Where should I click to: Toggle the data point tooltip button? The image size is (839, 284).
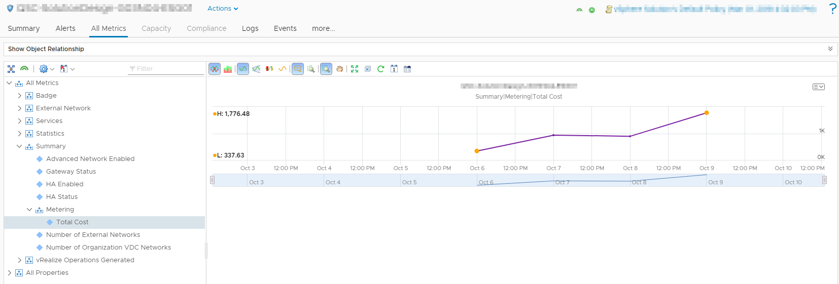coord(298,69)
